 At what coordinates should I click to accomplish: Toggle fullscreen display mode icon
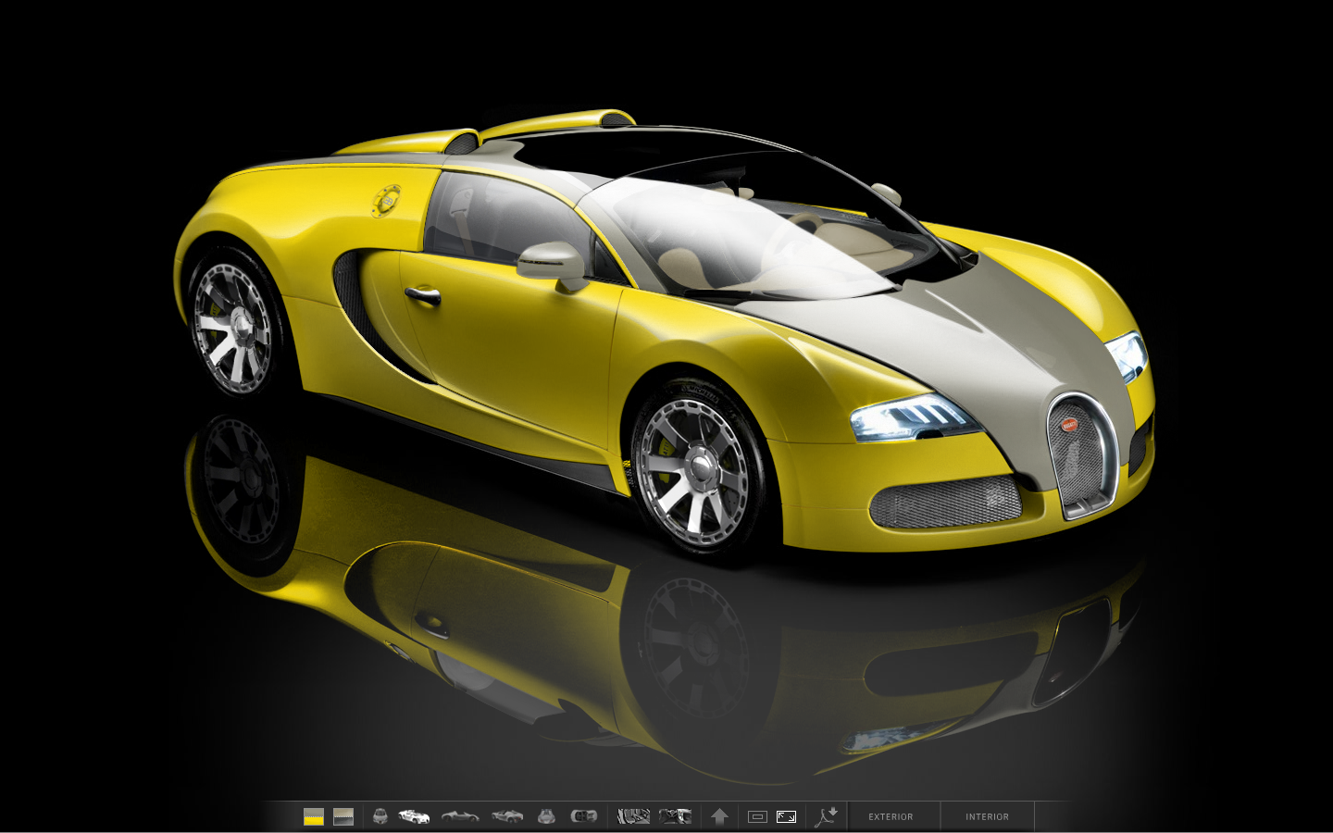(786, 816)
